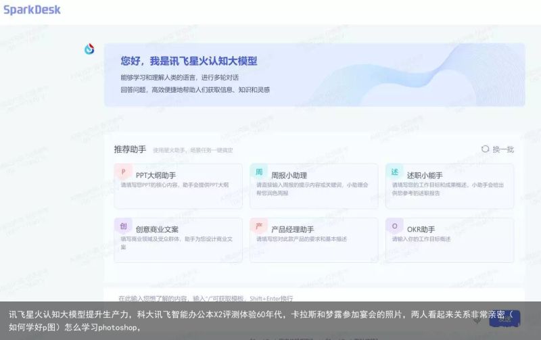541x340 pixels.
Task: Click the 推荐助手 heading
Action: (130, 149)
